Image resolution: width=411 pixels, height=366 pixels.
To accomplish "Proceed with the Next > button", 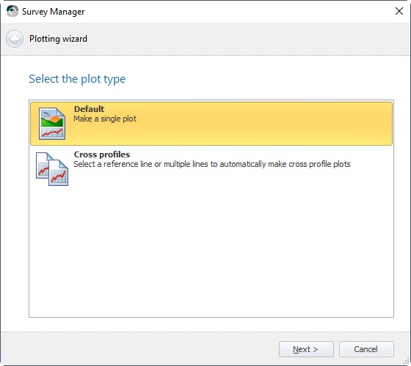I will (x=306, y=349).
